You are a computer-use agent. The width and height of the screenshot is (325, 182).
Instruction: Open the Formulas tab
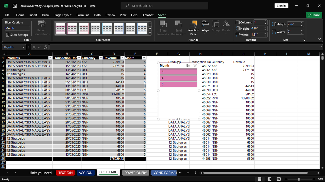pyautogui.click(x=83, y=15)
